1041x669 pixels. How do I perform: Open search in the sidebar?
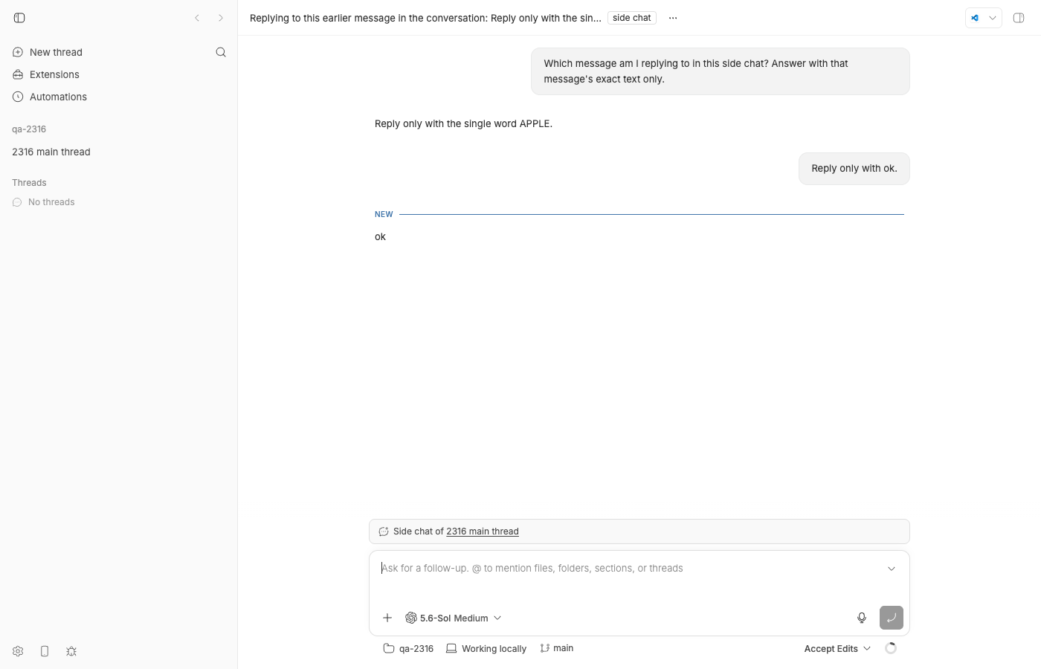click(x=221, y=52)
